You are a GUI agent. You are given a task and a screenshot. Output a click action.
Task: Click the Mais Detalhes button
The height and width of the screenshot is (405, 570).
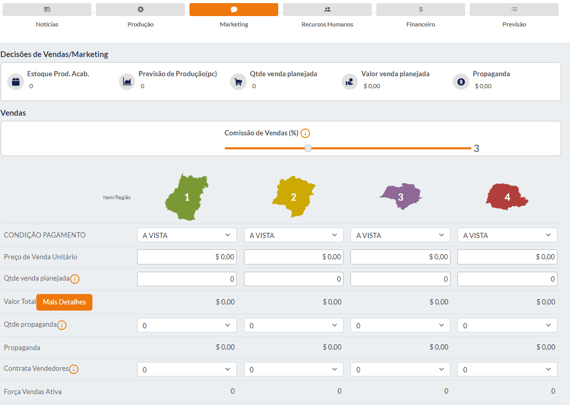(x=64, y=302)
